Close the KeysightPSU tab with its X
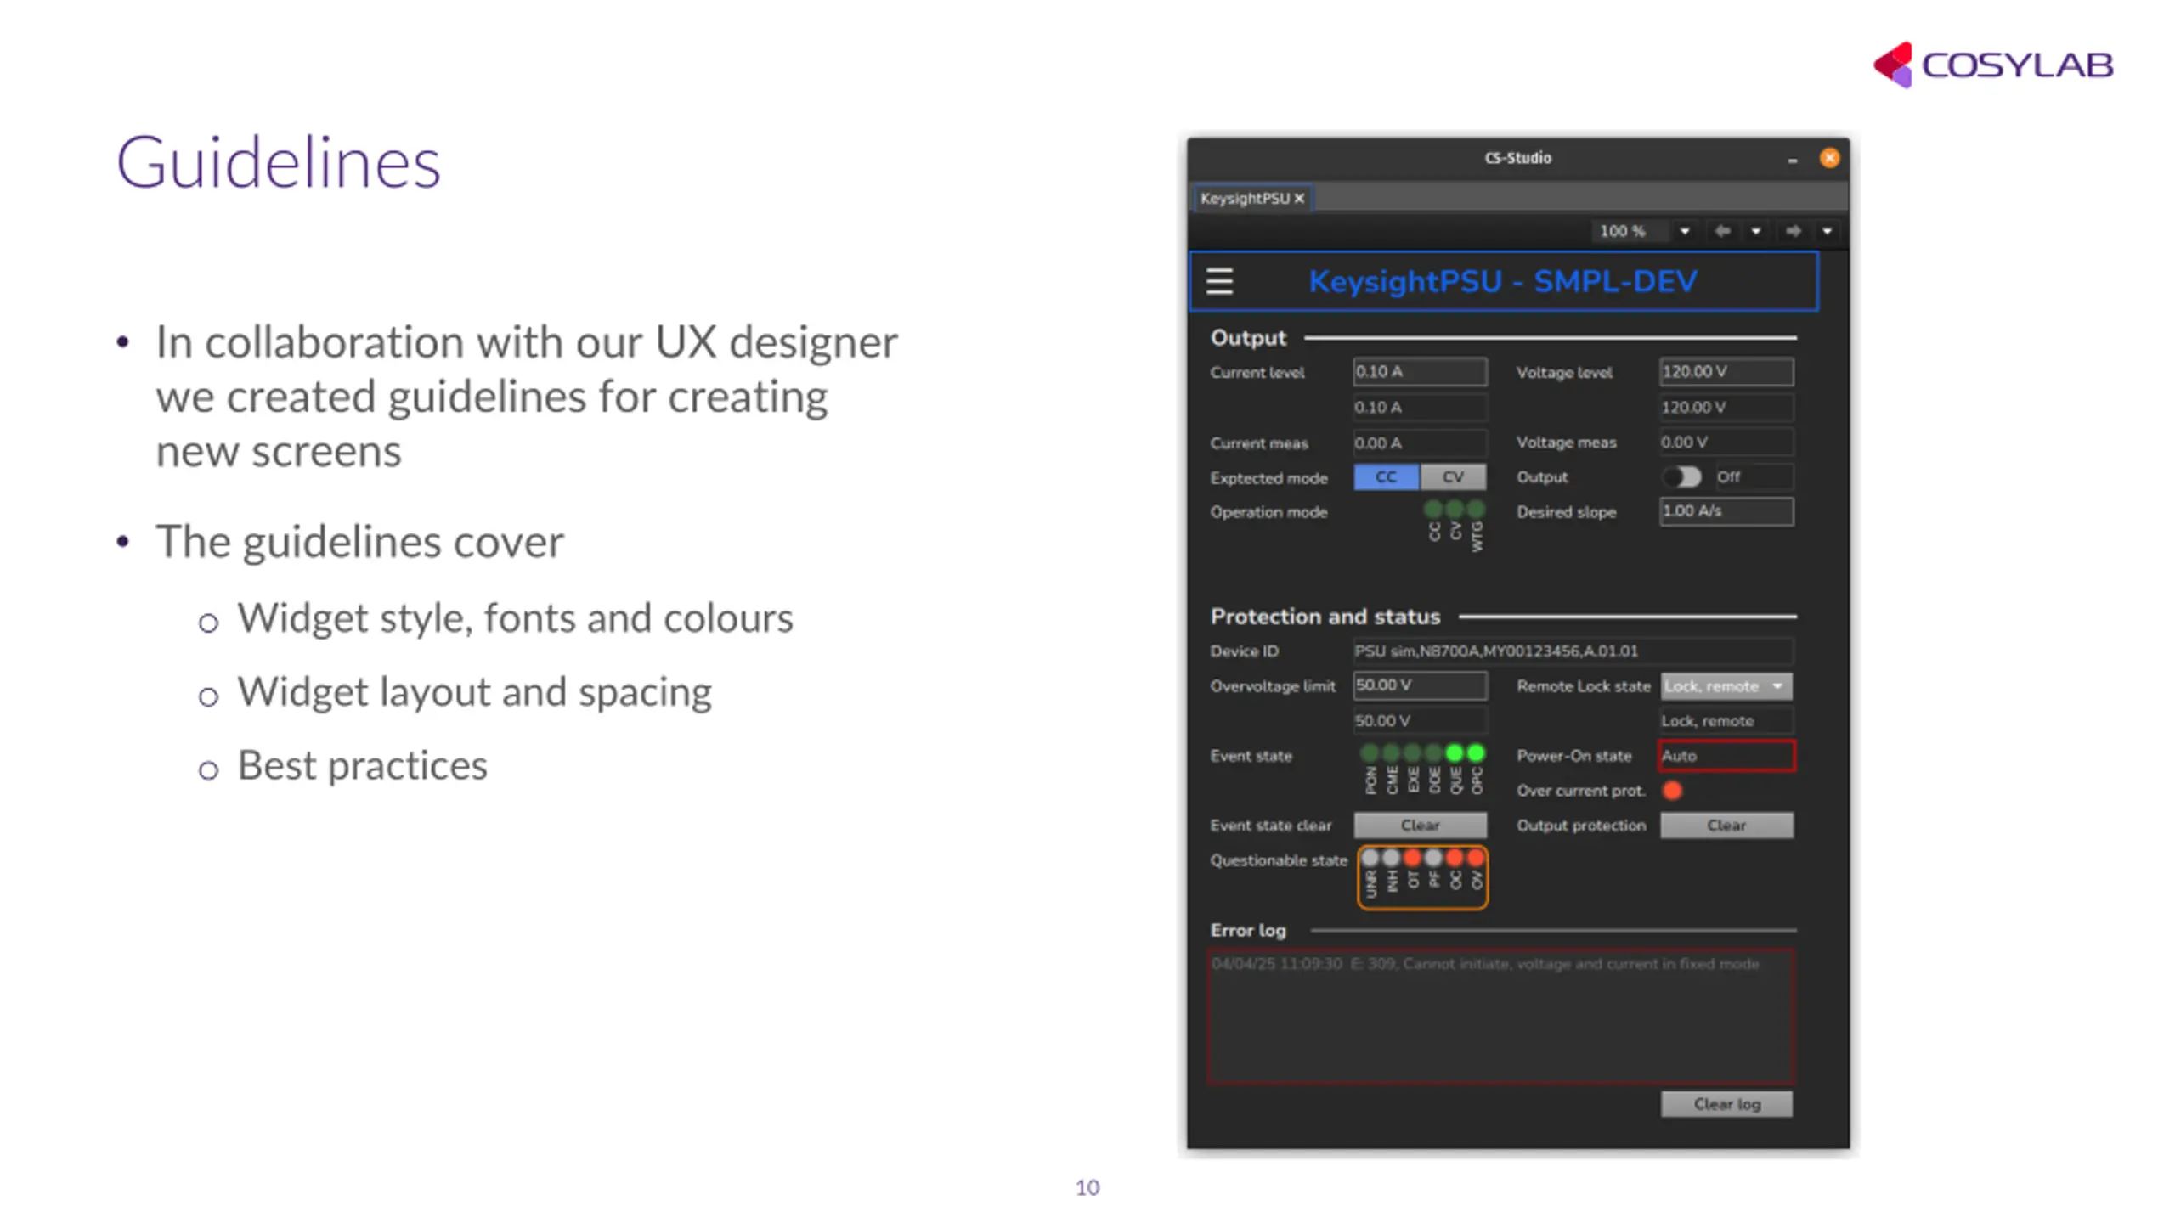Screen dimensions: 2175x1223 pyautogui.click(x=1299, y=199)
